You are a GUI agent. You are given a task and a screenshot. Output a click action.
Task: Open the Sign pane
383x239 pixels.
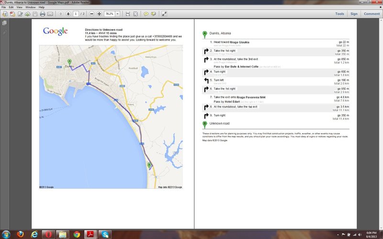tap(354, 14)
